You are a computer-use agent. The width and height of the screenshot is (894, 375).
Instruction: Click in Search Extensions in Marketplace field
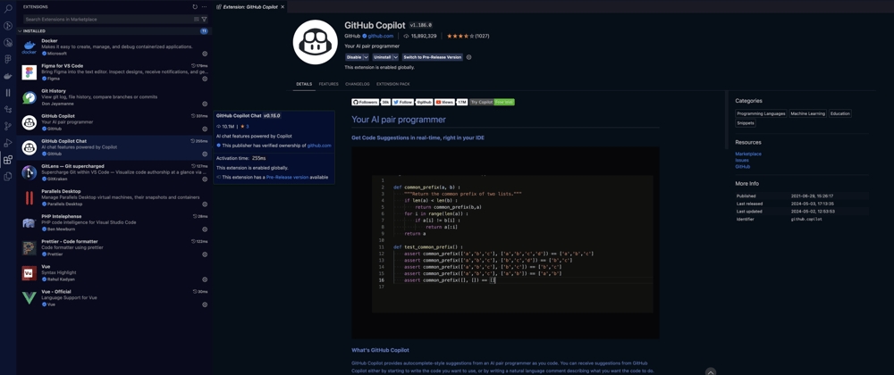[107, 19]
